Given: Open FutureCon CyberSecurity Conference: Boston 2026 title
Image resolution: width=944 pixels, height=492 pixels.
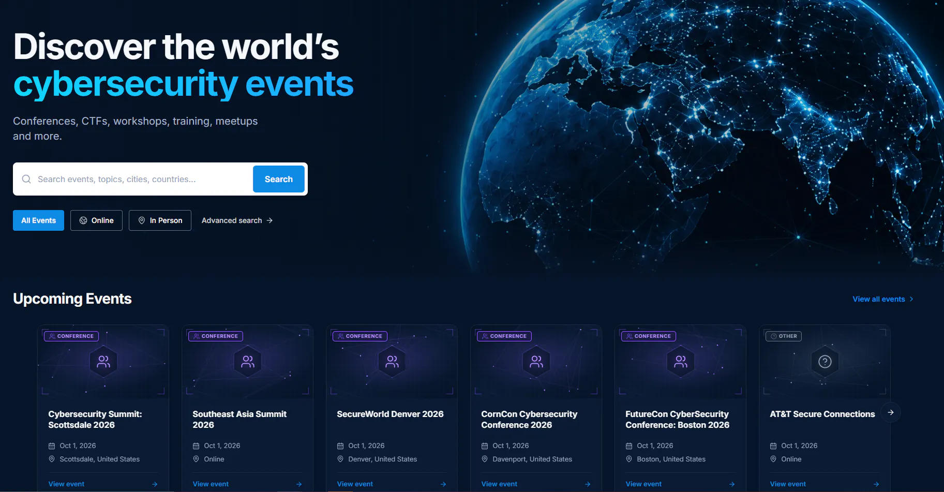Looking at the screenshot, I should 677,420.
